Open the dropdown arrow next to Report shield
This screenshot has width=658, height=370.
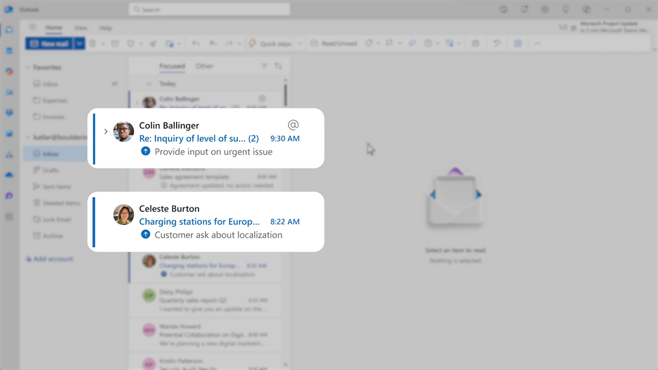[141, 44]
